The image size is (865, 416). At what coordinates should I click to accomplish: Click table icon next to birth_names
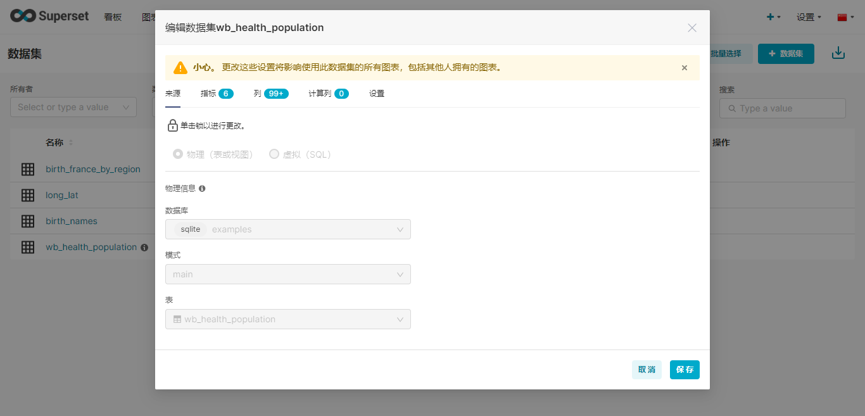(x=28, y=221)
